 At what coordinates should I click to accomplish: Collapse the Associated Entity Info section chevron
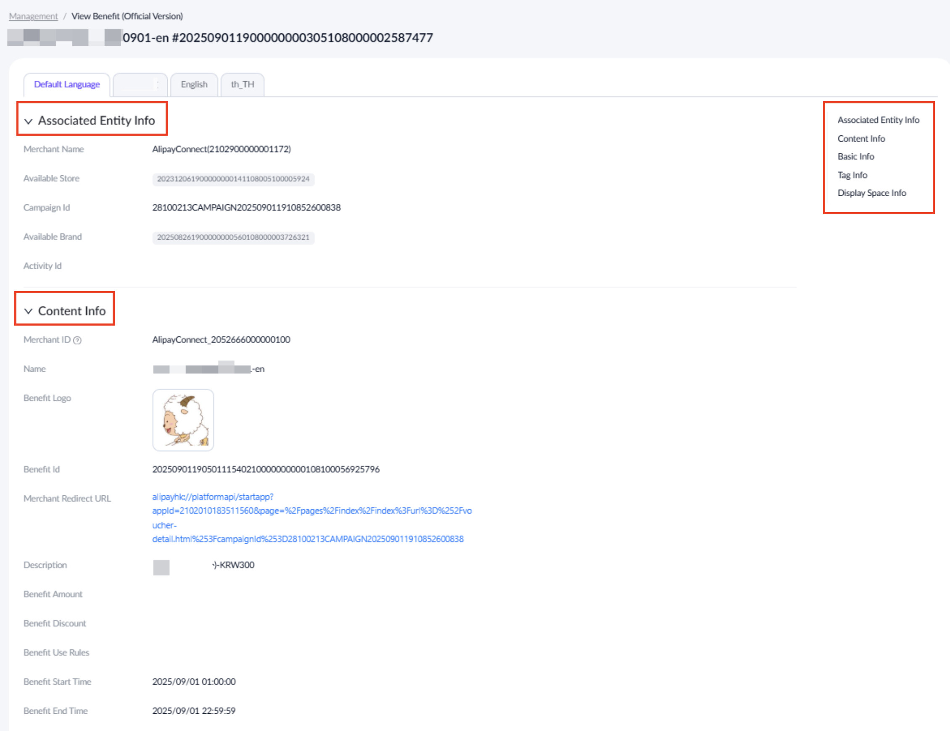point(28,121)
